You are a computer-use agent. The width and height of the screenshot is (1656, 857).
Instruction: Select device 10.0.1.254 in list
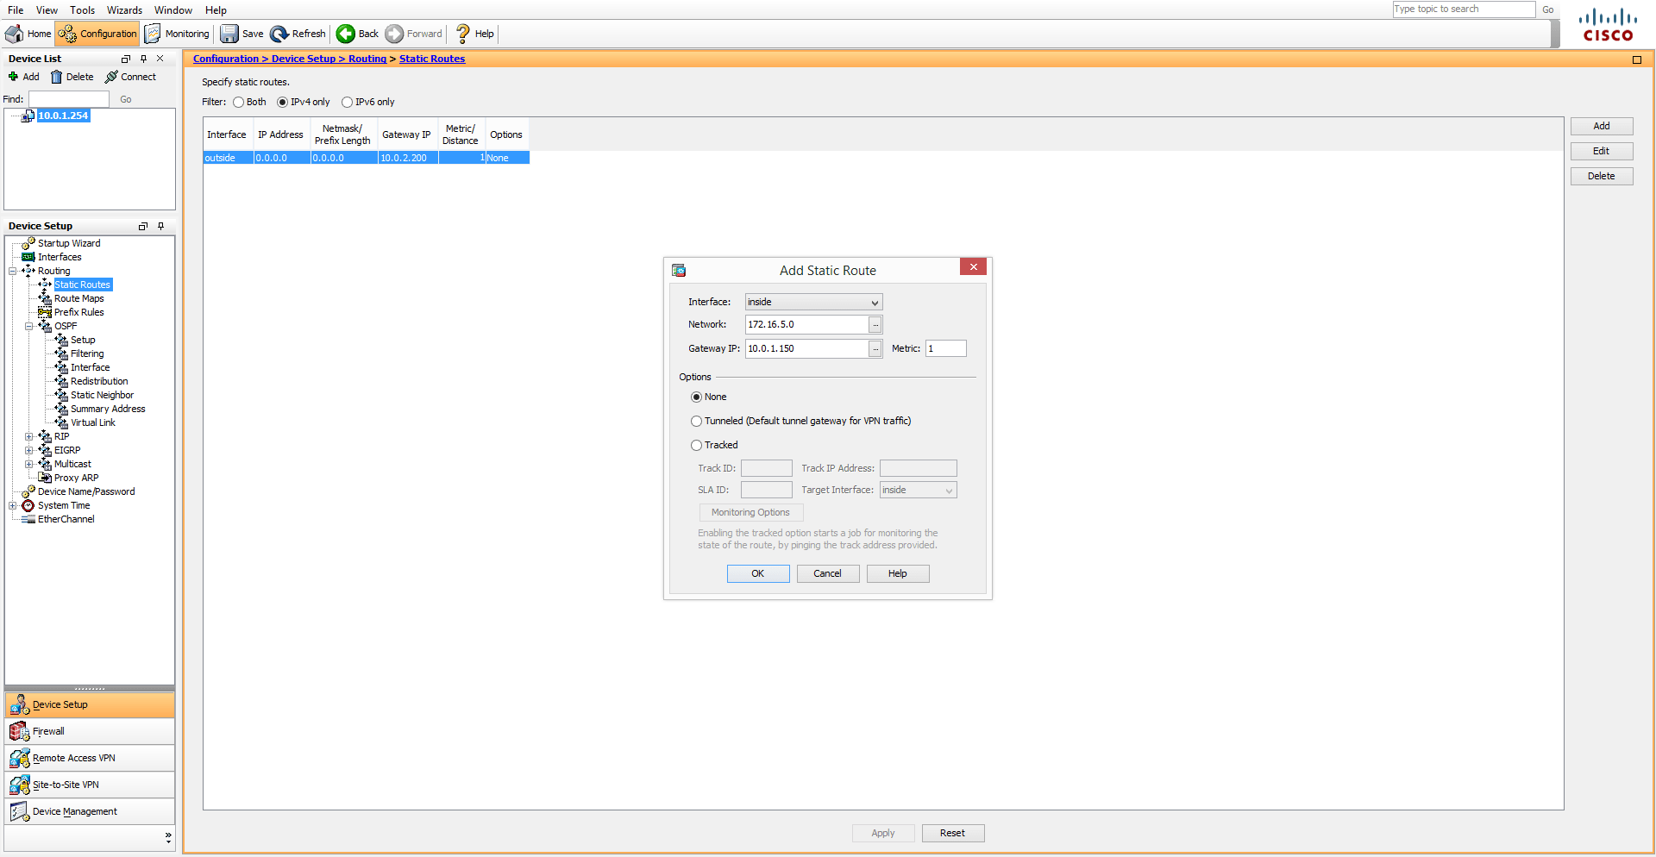coord(63,116)
